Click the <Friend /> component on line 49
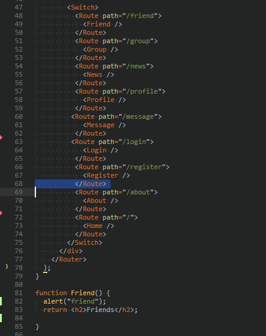 click(x=102, y=24)
